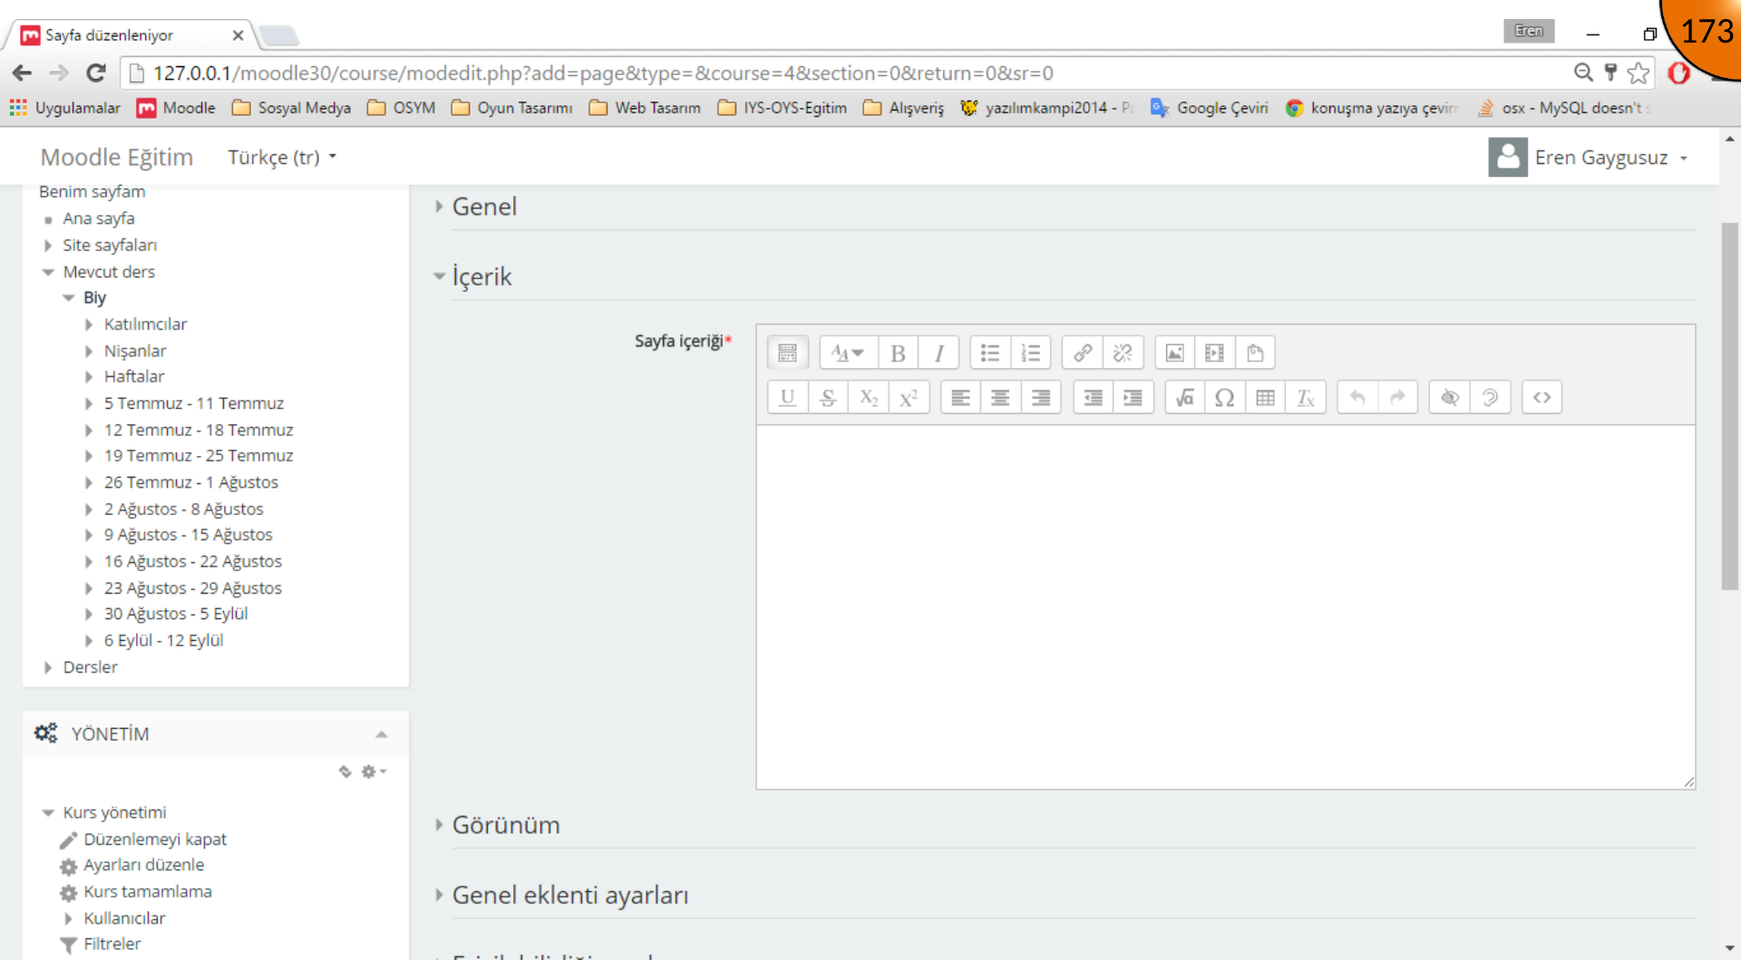Screen dimensions: 1742x979
Task: Open the Moodle bookmark
Action: click(x=176, y=108)
